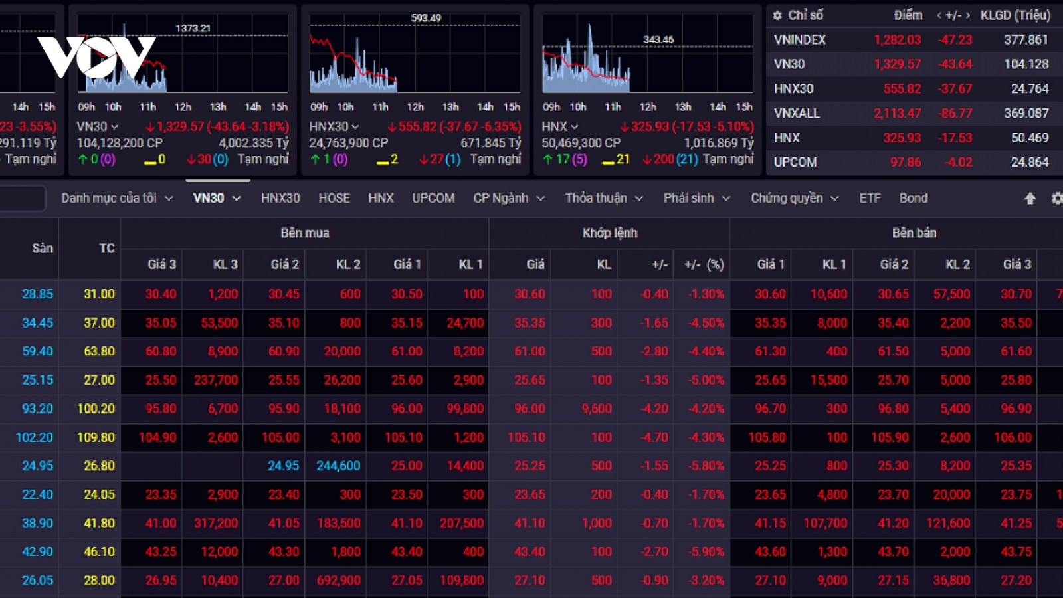The height and width of the screenshot is (598, 1063).
Task: Select the VN30 tab in the board
Action: [217, 198]
